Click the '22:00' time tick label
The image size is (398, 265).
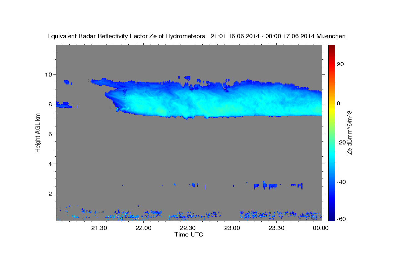click(144, 228)
